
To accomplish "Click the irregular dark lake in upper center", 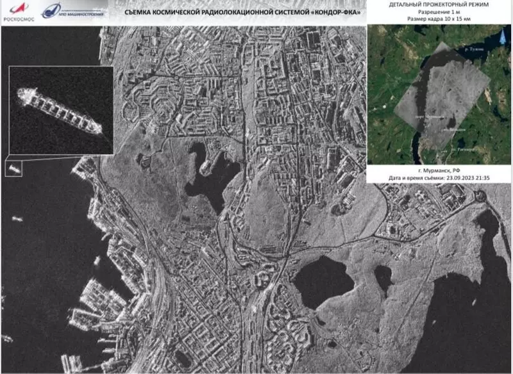I will point(205,173).
